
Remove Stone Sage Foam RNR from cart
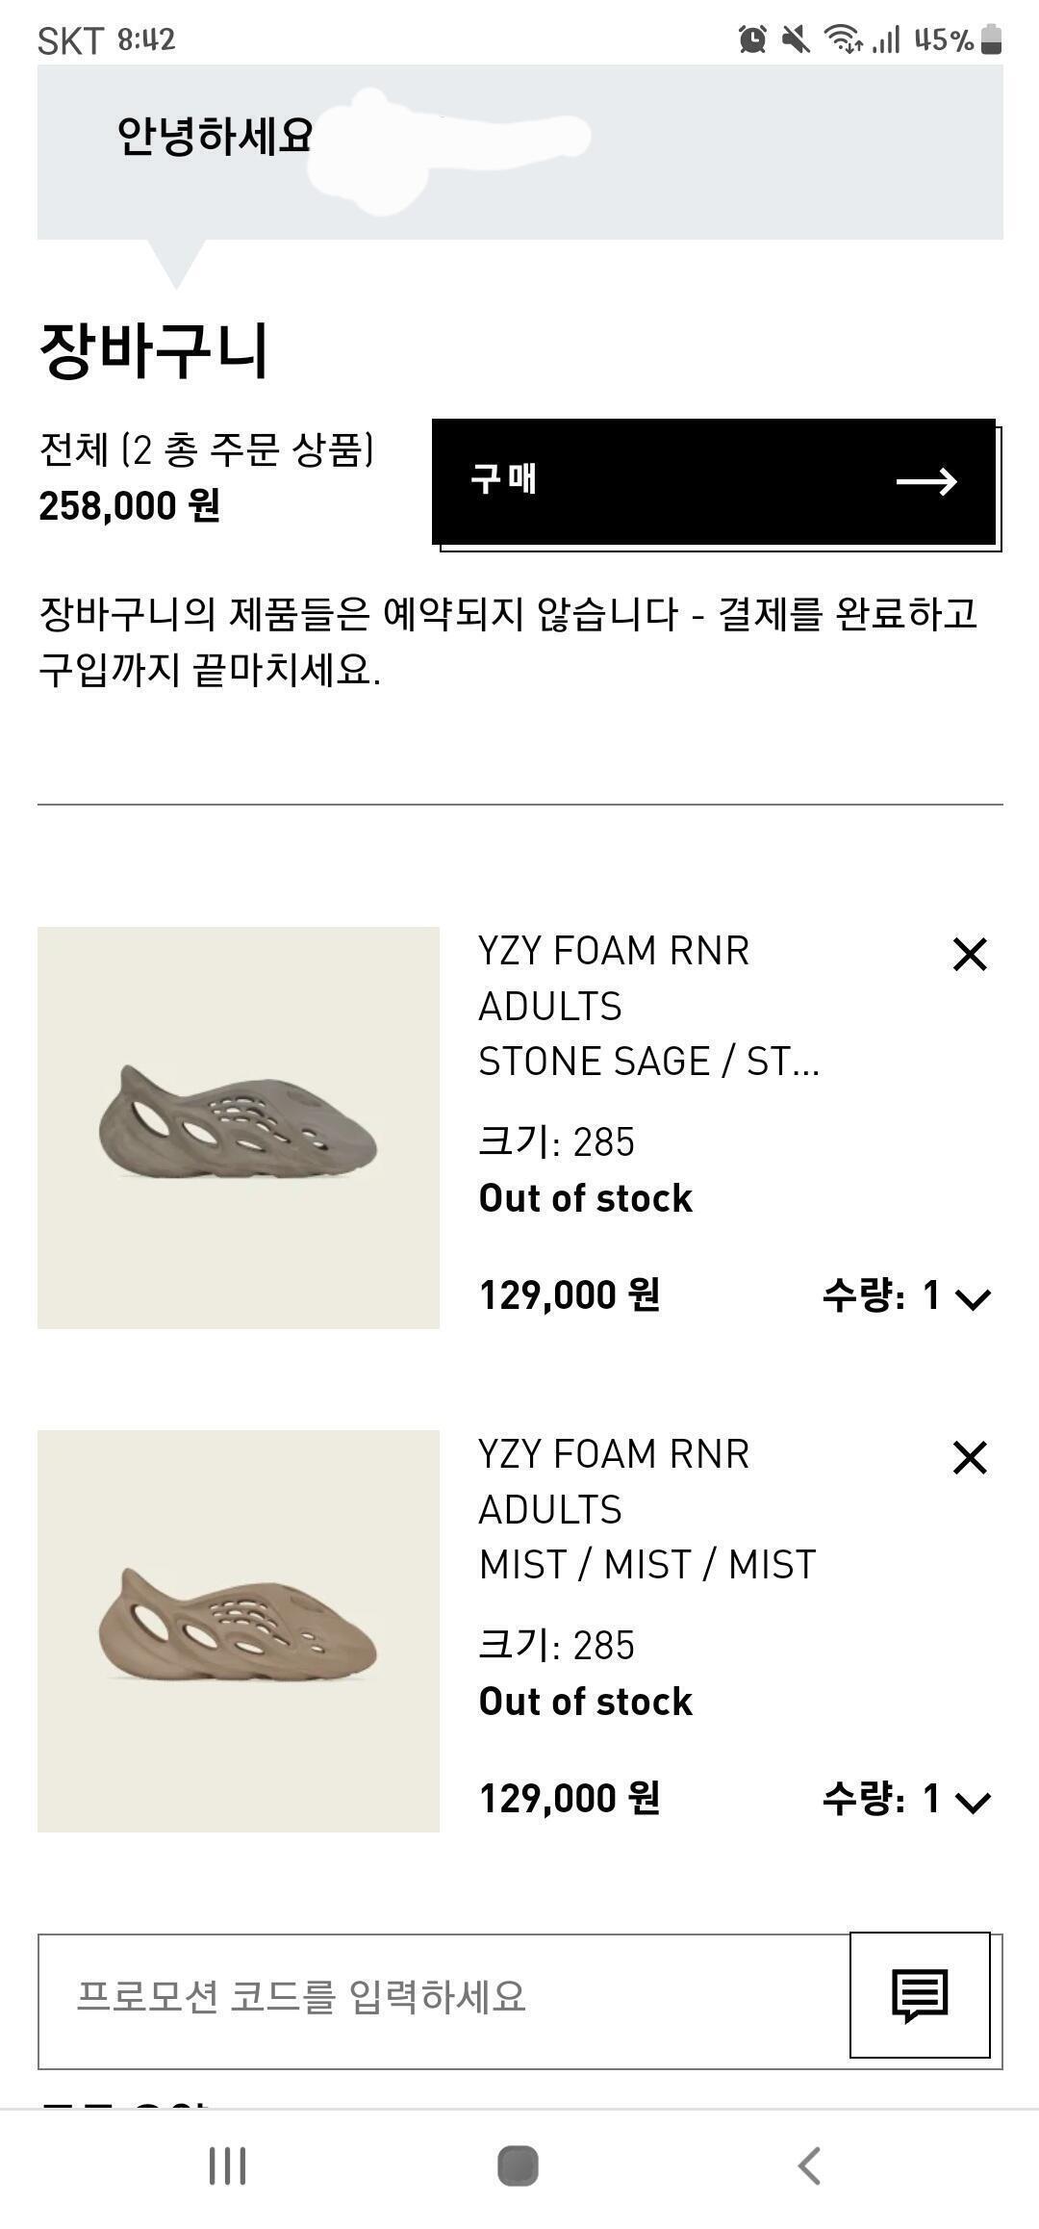point(970,955)
